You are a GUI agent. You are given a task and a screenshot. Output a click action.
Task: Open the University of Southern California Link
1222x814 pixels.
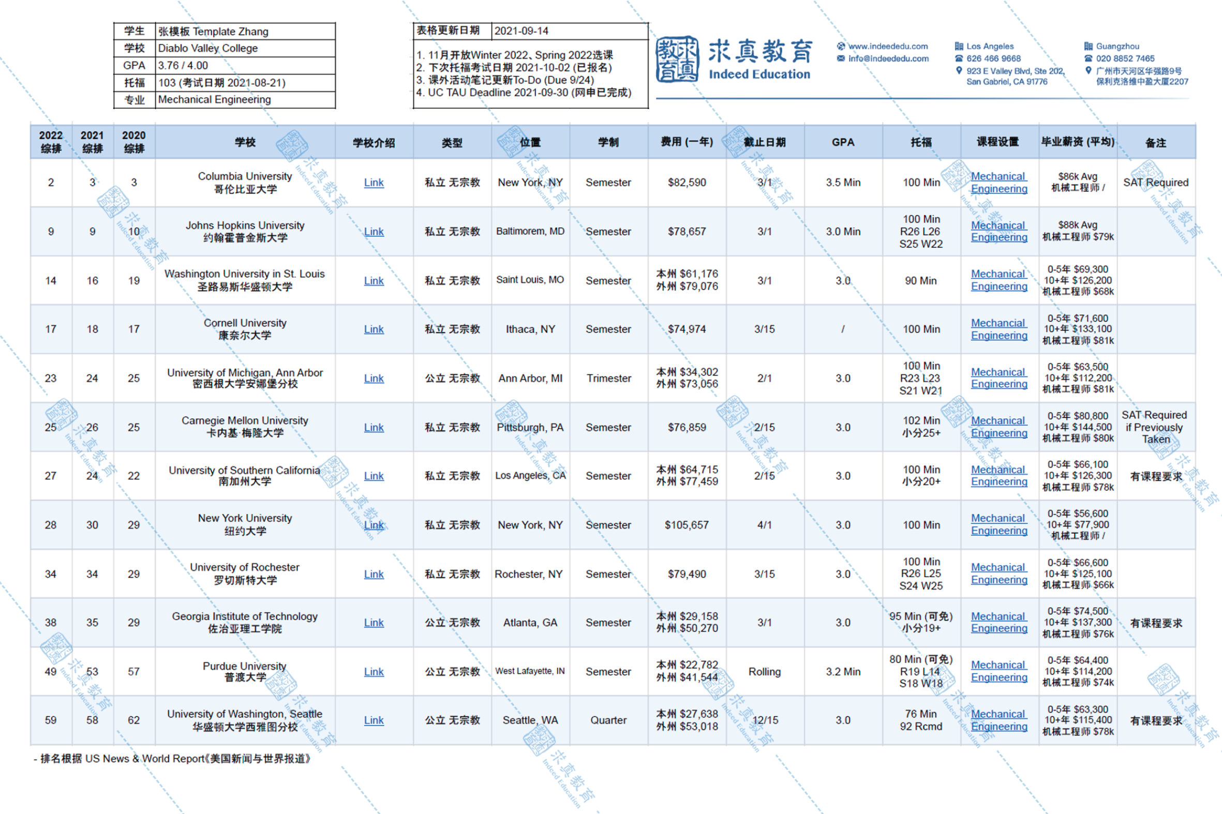[x=374, y=476]
